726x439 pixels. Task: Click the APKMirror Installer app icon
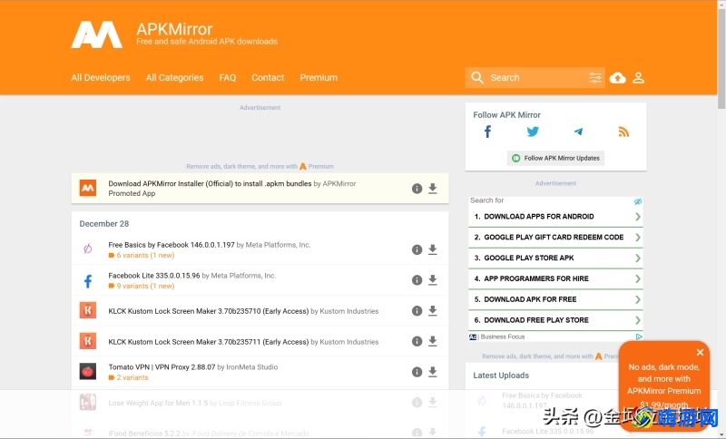[87, 188]
